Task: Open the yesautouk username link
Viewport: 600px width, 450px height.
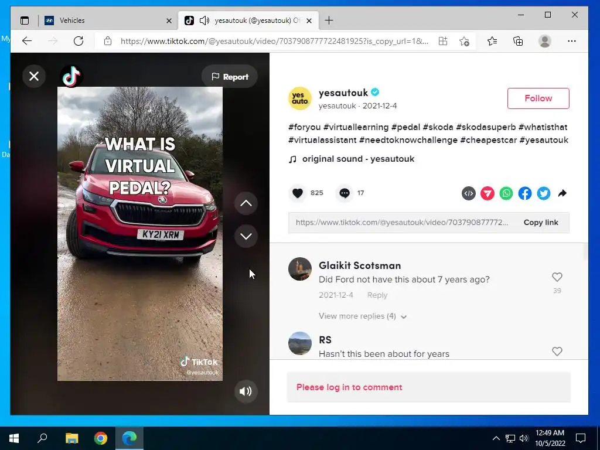Action: [343, 93]
